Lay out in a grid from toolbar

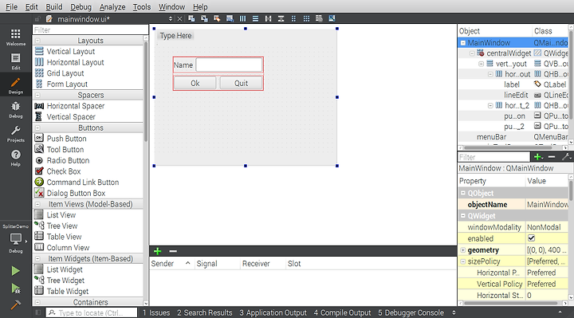point(306,18)
